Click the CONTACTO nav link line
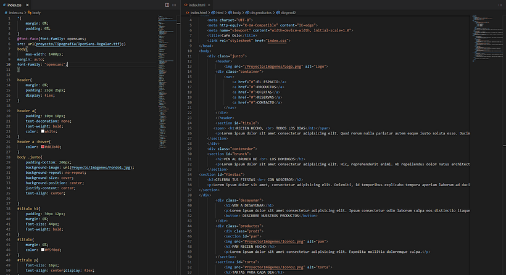 click(x=257, y=102)
